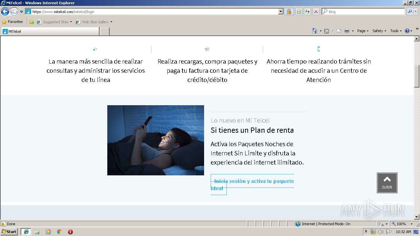This screenshot has height=236, width=420.
Task: Print the page with the printer icon
Action: click(x=347, y=31)
